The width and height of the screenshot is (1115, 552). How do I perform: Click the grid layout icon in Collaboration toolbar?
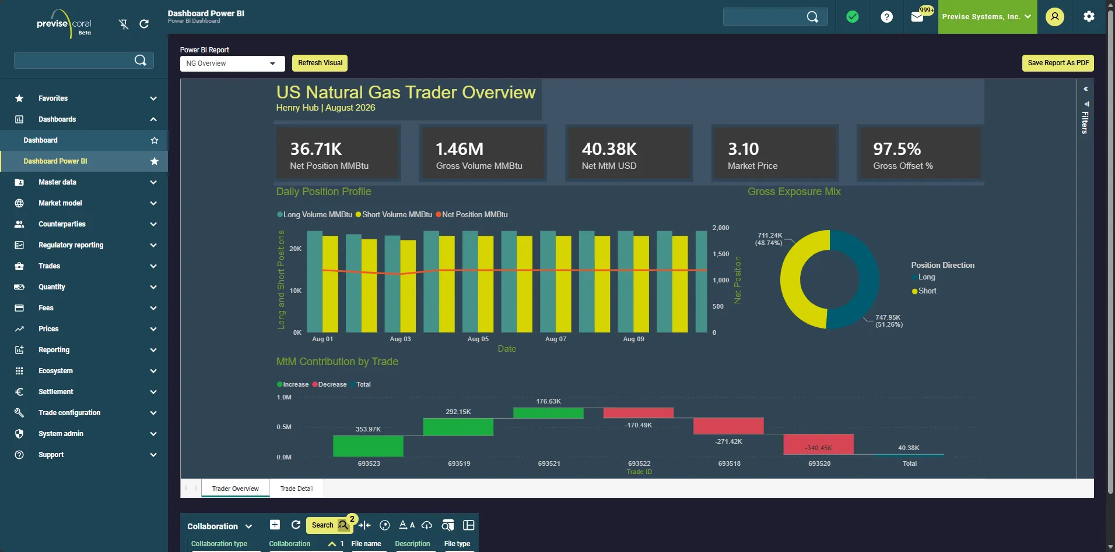tap(468, 525)
